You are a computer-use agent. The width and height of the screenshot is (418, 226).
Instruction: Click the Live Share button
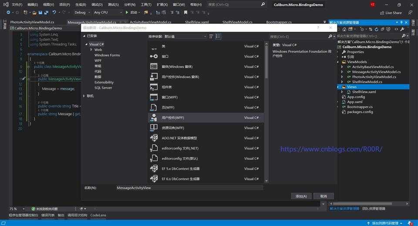point(391,13)
